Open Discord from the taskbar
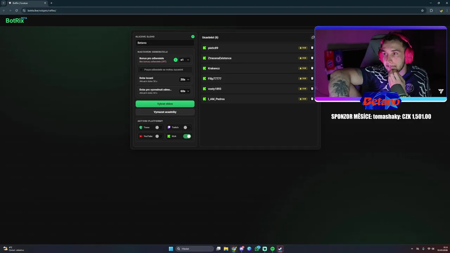This screenshot has width=450, height=253. tap(242, 249)
